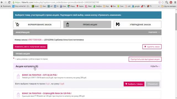This screenshot has width=177, height=99.
Task: Expand the Подробнее details in Информация
Action: (154, 32)
